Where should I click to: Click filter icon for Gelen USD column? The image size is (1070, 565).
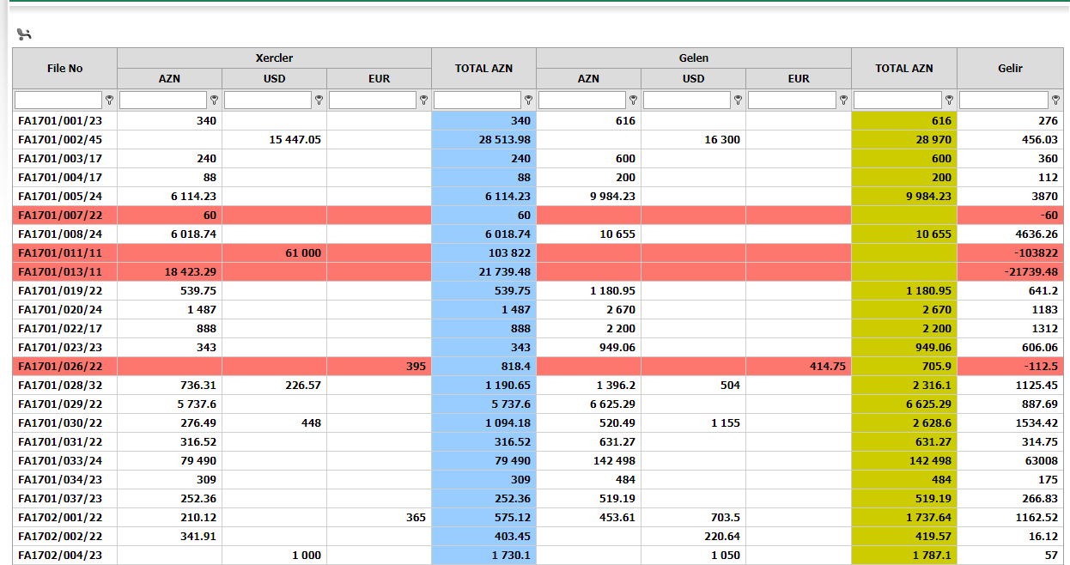click(x=738, y=100)
